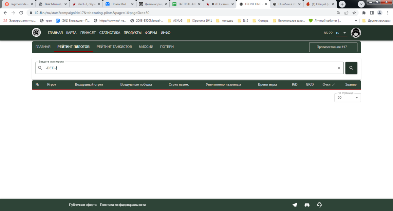Open the Противостояние #17 campaign selector
This screenshot has width=393, height=211.
pyautogui.click(x=333, y=47)
